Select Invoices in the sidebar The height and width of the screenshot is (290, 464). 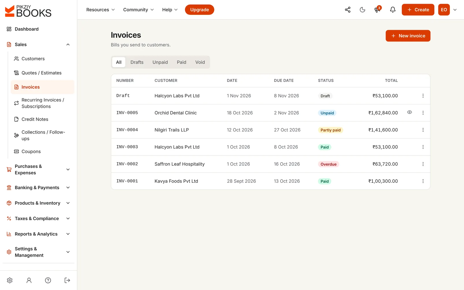42,87
